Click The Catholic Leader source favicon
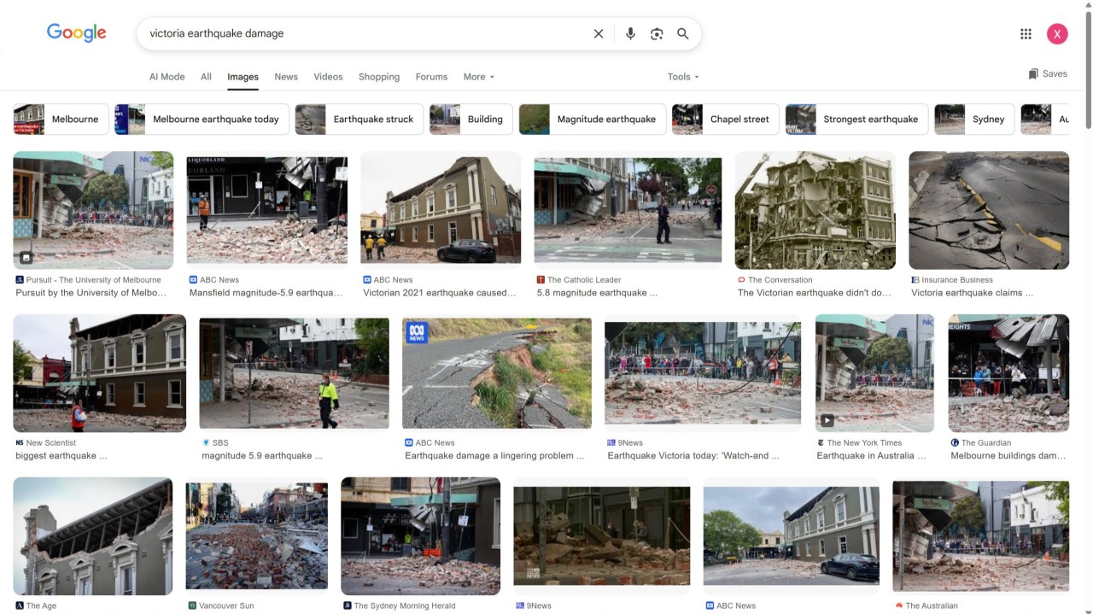Viewport: 1093px width, 614px height. pyautogui.click(x=541, y=280)
